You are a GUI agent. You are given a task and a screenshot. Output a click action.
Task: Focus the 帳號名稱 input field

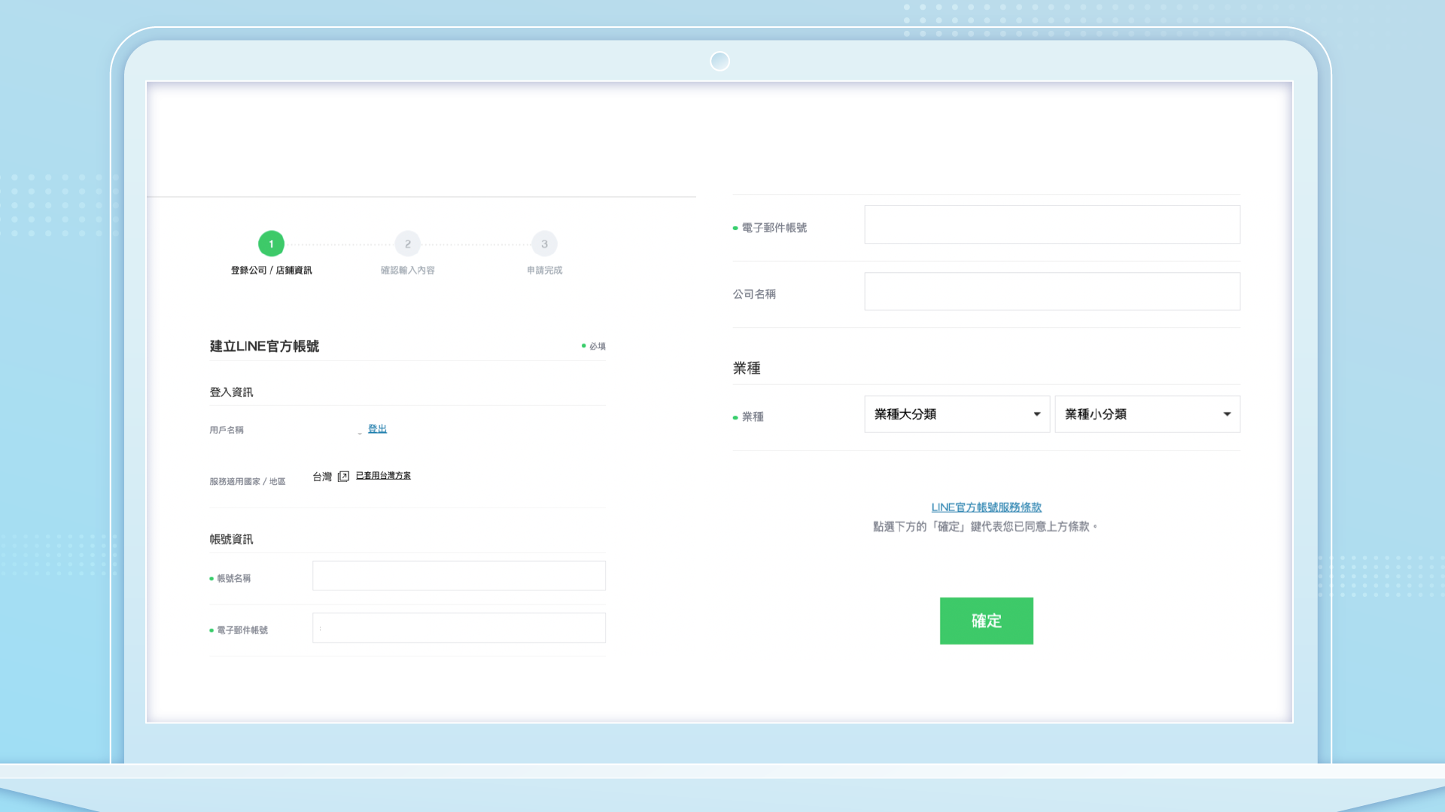458,576
